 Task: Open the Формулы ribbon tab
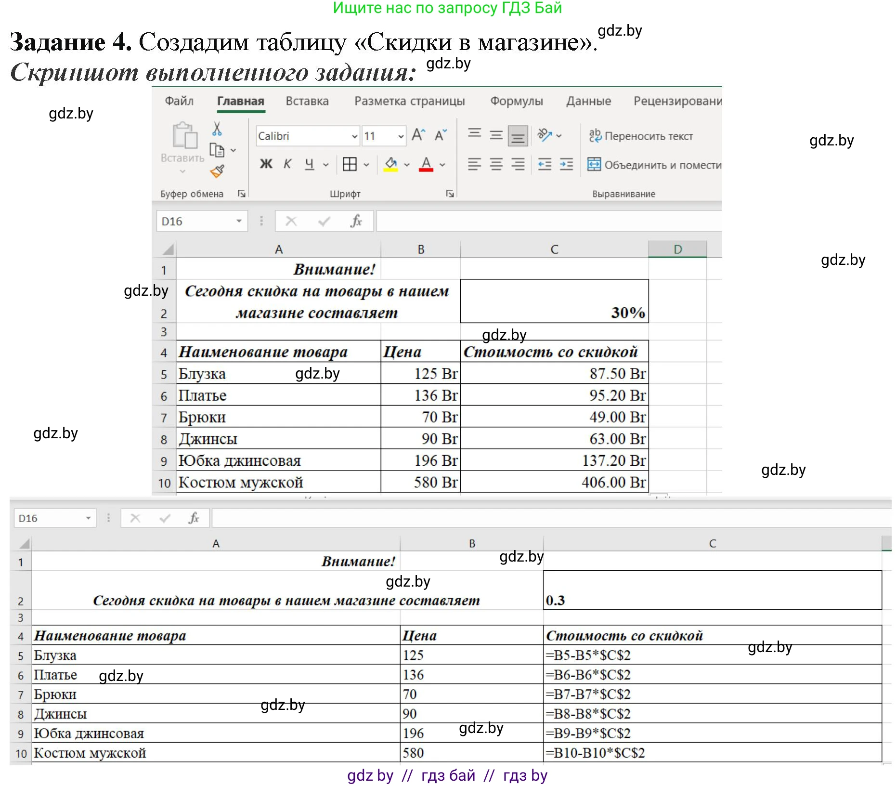pyautogui.click(x=517, y=101)
